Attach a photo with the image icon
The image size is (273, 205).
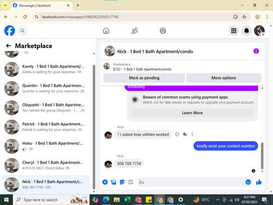pyautogui.click(x=114, y=182)
